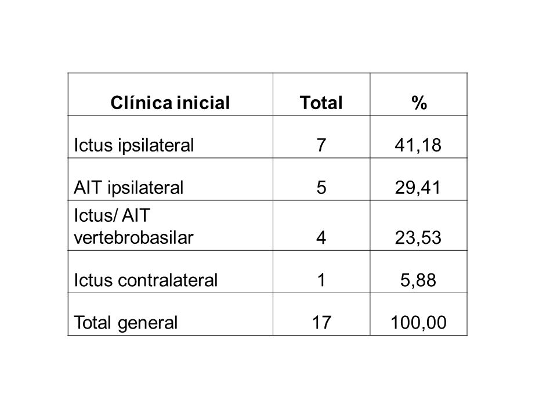The image size is (557, 418).
Task: Click the grand total value 17
Action: point(321,322)
